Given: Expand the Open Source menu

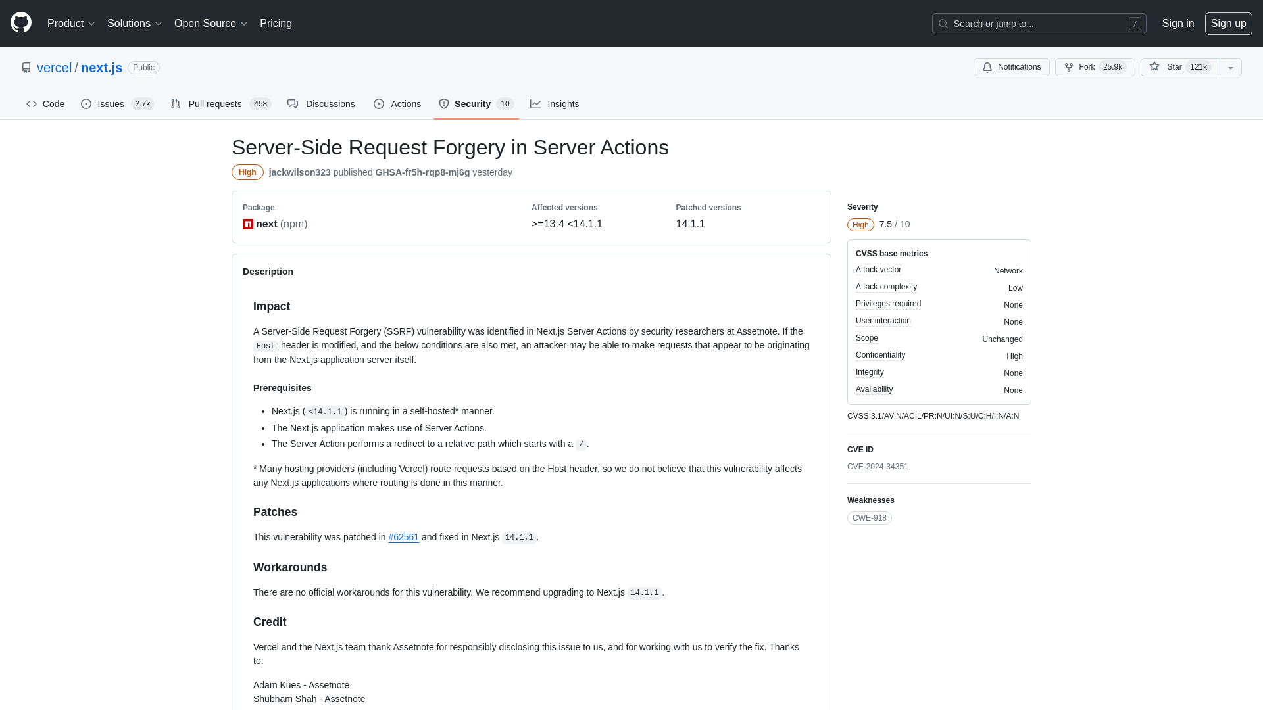Looking at the screenshot, I should (210, 24).
